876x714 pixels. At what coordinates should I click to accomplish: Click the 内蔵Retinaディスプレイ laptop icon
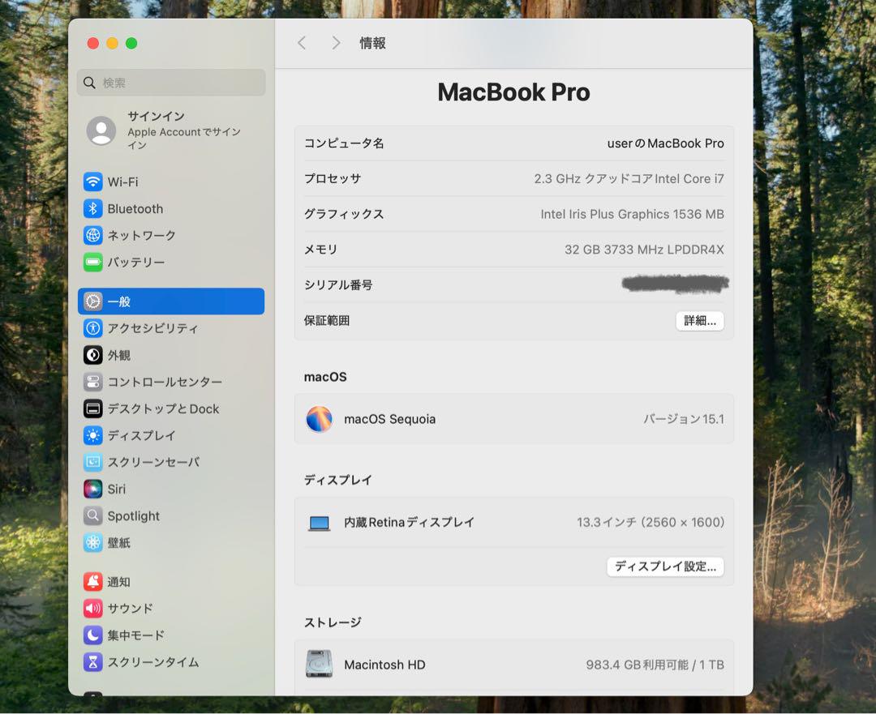pos(320,523)
